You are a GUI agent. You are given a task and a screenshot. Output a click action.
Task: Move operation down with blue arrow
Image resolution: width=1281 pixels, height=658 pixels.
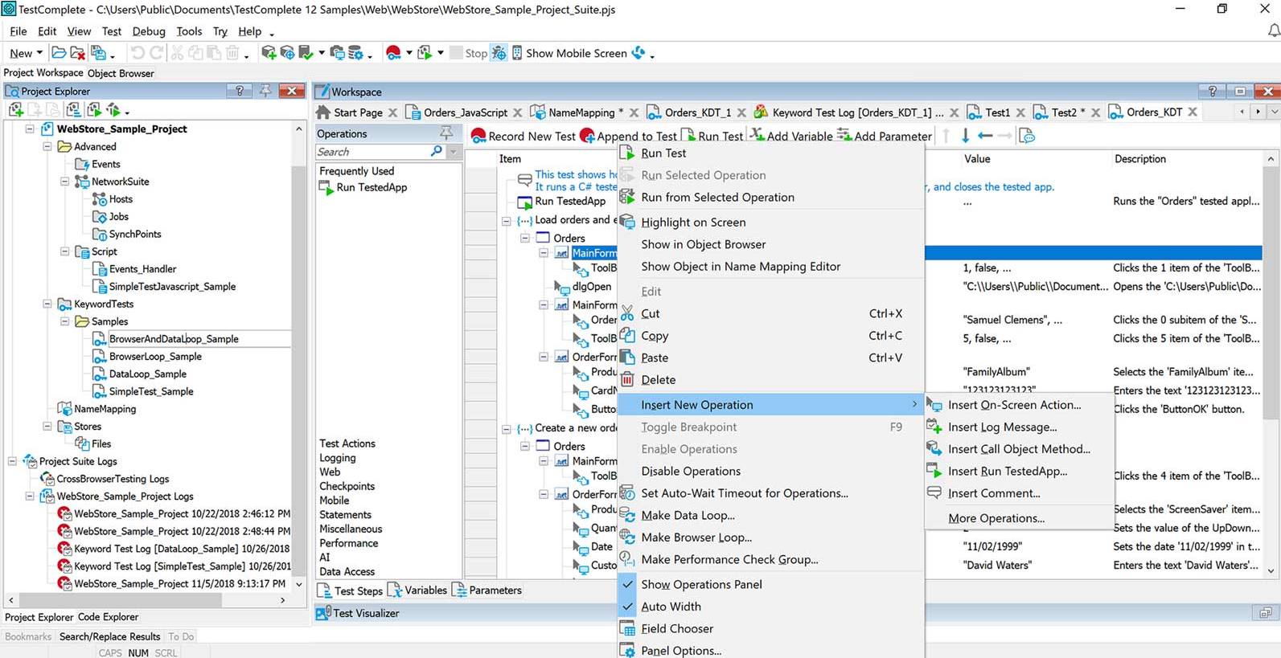pyautogui.click(x=966, y=136)
